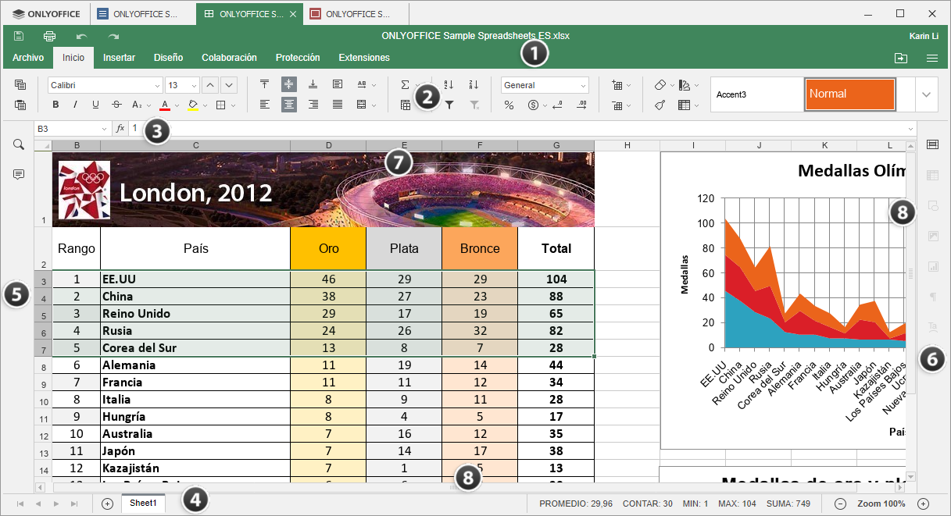
Task: Open the B3 name box dropdown
Action: 105,128
